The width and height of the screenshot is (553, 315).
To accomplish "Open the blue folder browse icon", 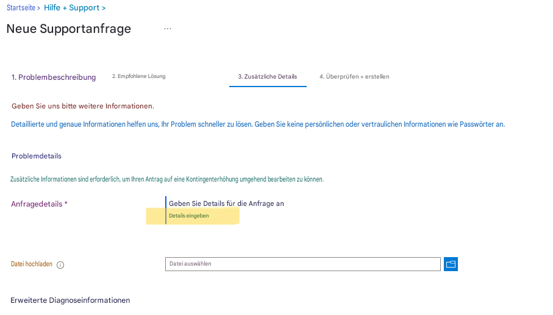I will coord(451,264).
